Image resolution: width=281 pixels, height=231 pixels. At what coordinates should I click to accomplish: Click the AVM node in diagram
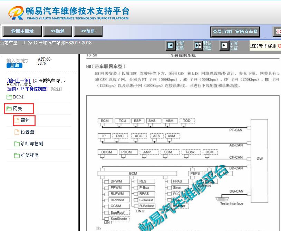(x=173, y=136)
